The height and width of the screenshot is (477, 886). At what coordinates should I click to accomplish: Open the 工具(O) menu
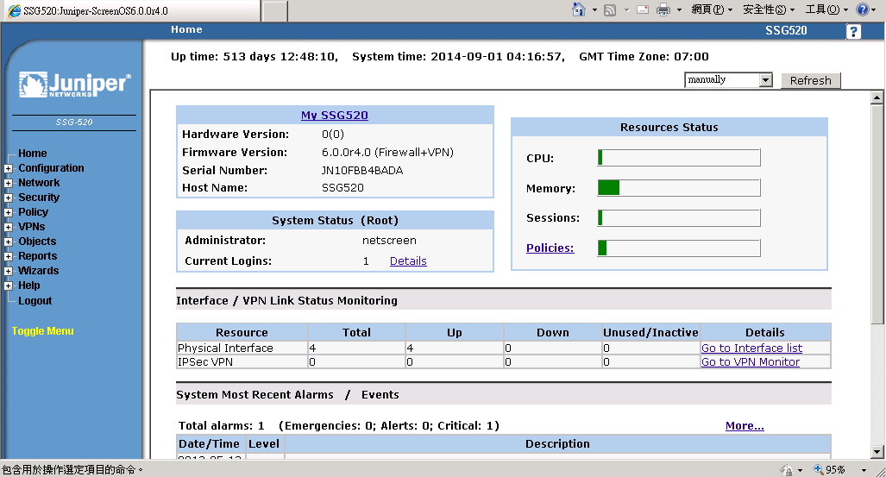coord(826,9)
